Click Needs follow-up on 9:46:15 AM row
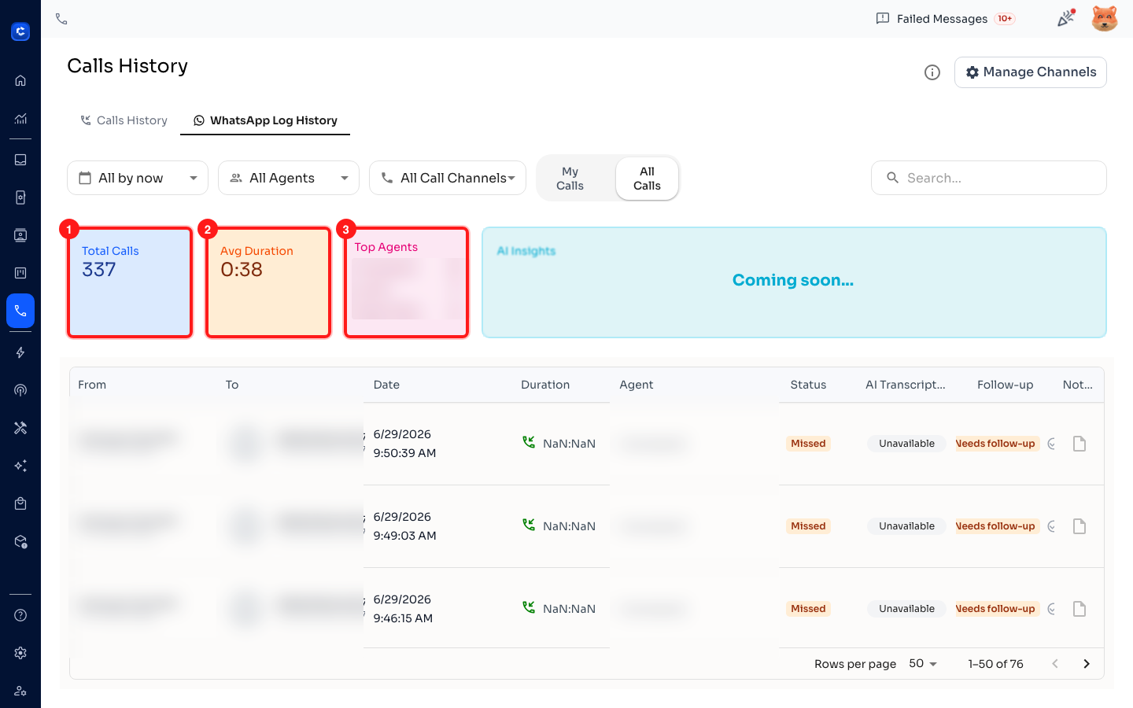Viewport: 1133px width, 708px height. (x=997, y=609)
